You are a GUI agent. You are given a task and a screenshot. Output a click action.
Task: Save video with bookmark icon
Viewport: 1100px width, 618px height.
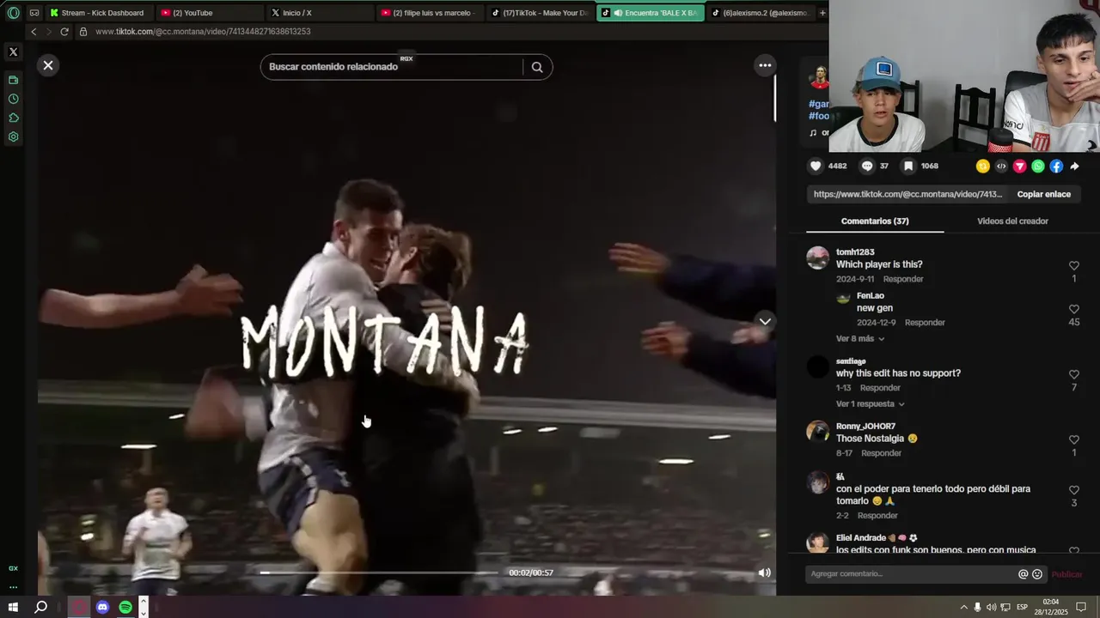coord(908,166)
